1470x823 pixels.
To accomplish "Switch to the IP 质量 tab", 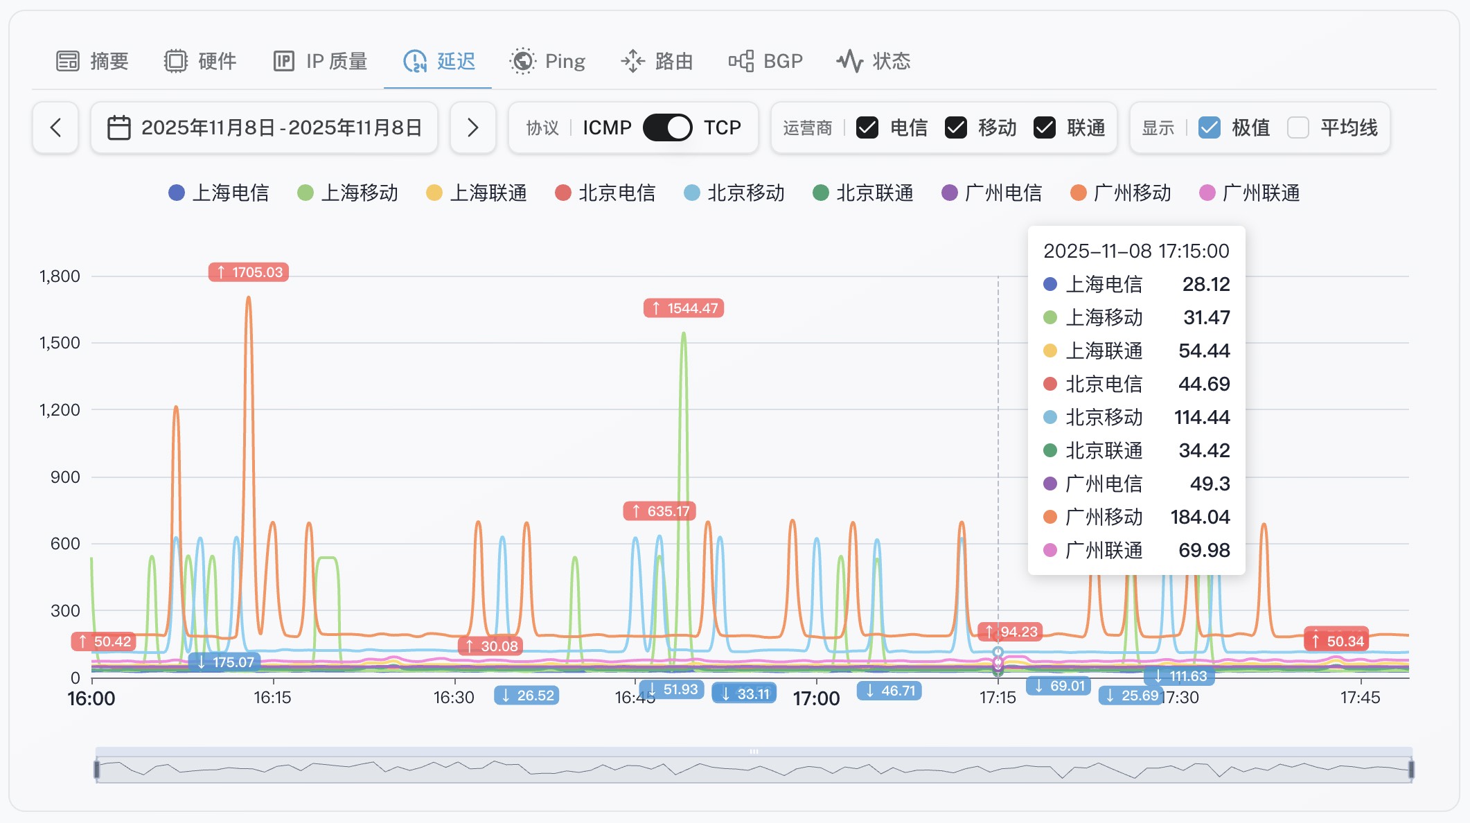I will [336, 61].
